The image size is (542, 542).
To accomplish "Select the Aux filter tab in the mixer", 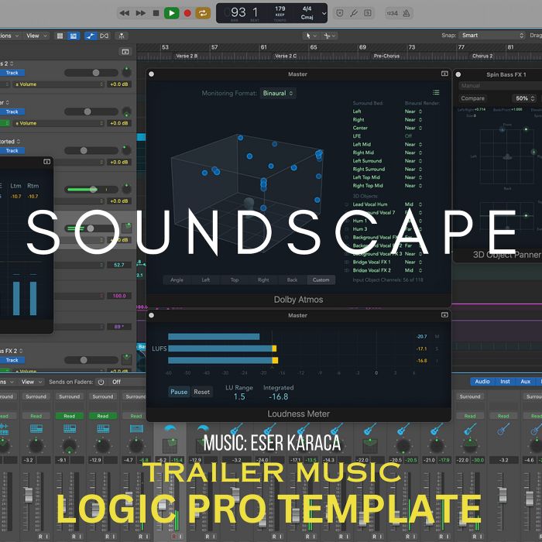I will coord(526,381).
